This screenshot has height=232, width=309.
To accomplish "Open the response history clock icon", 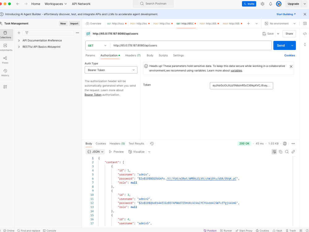I will 152,144.
